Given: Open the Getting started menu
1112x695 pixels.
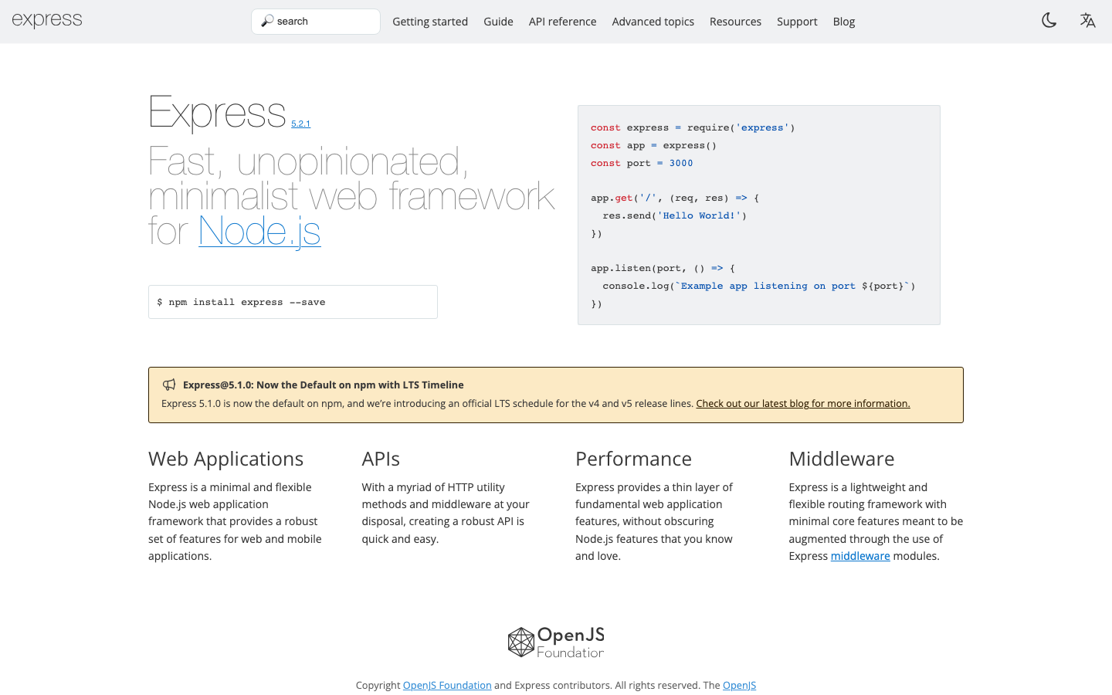Looking at the screenshot, I should pyautogui.click(x=430, y=22).
